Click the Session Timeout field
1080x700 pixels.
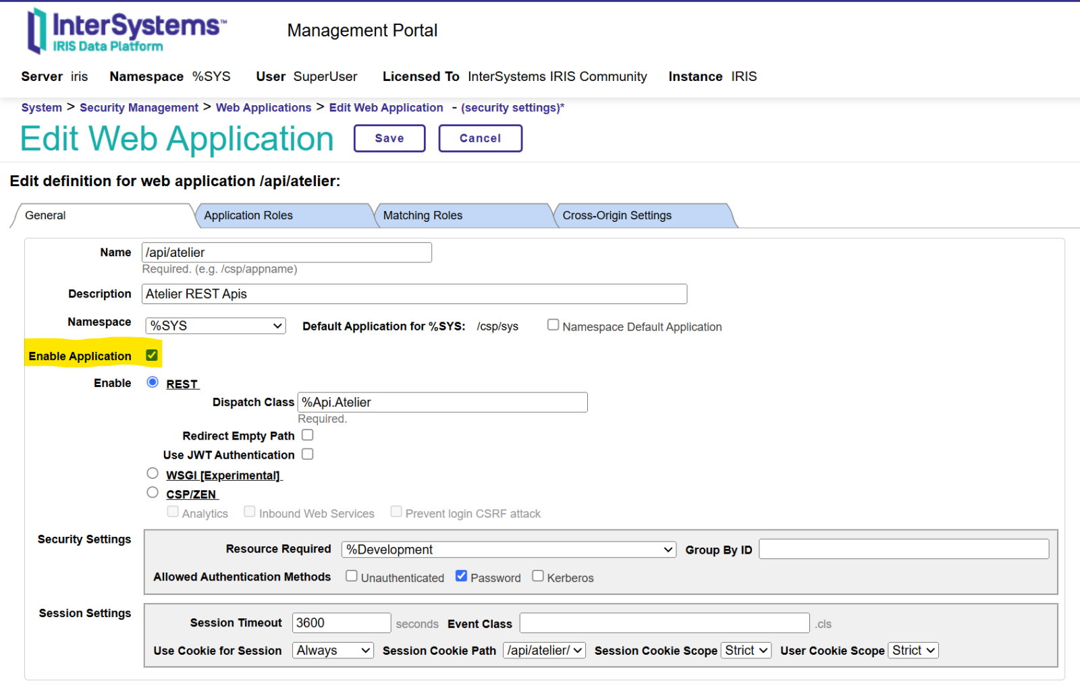coord(342,622)
